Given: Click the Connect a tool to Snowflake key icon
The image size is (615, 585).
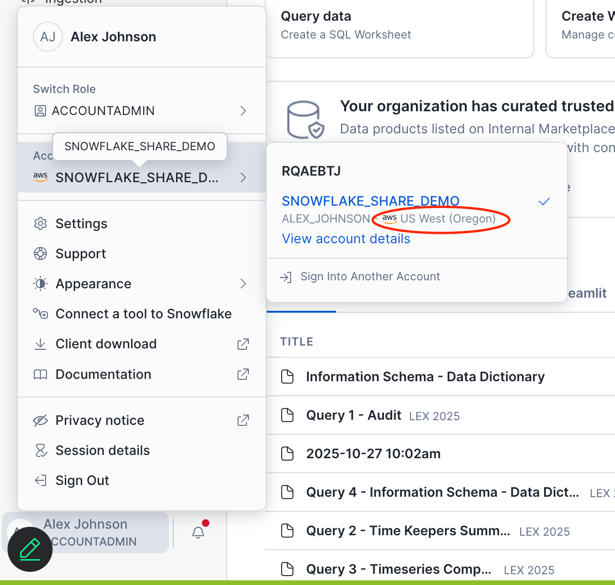Looking at the screenshot, I should 40,314.
